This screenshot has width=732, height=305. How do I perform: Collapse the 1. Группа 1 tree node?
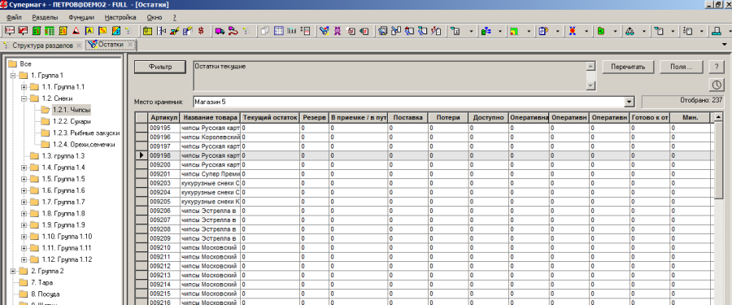coord(12,75)
